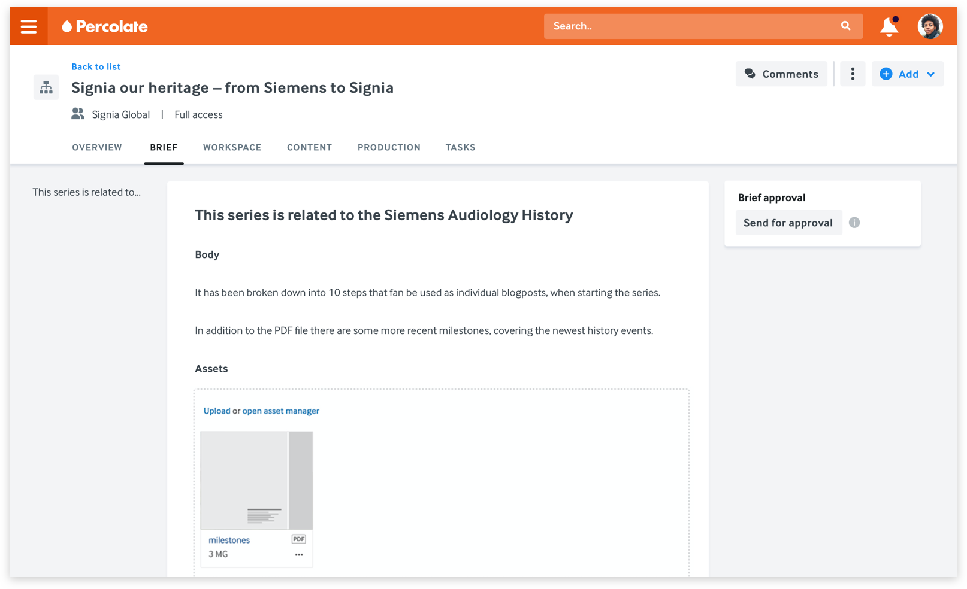The image size is (967, 589).
Task: Open the milestones file name link
Action: [x=229, y=540]
